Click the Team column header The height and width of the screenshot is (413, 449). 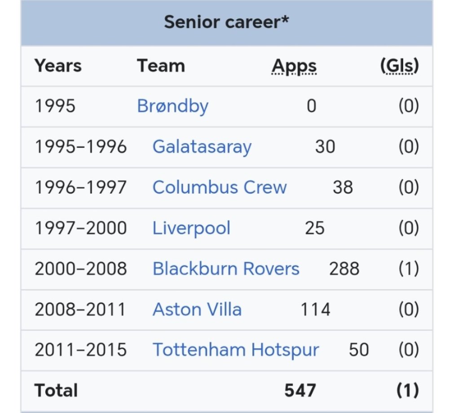coord(161,66)
